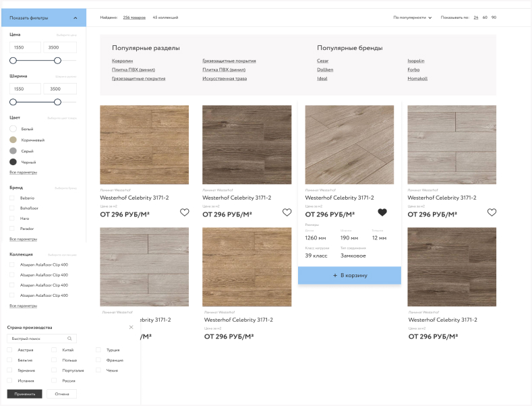Click the Применить button
Viewport: 532px width, 406px height.
click(24, 394)
